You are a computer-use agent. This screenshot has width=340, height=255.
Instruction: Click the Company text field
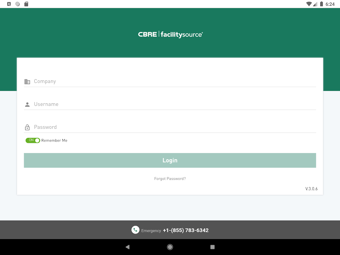(170, 81)
